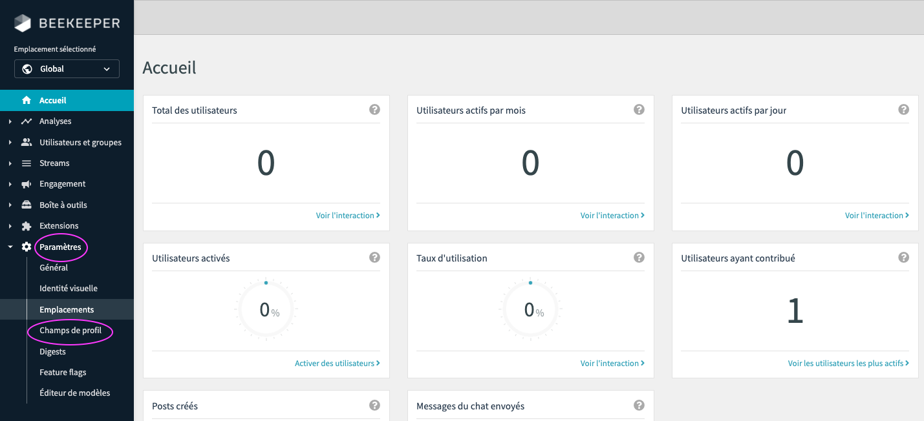The height and width of the screenshot is (421, 924).
Task: Click the Engagement megaphone icon
Action: point(27,183)
